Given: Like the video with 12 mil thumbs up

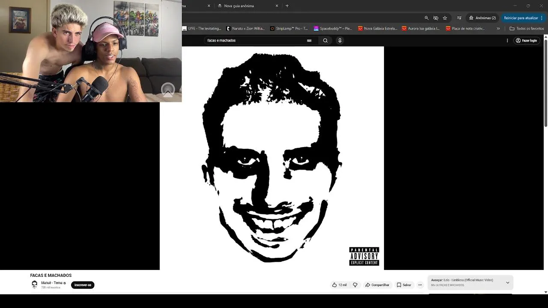Looking at the screenshot, I should [x=340, y=285].
